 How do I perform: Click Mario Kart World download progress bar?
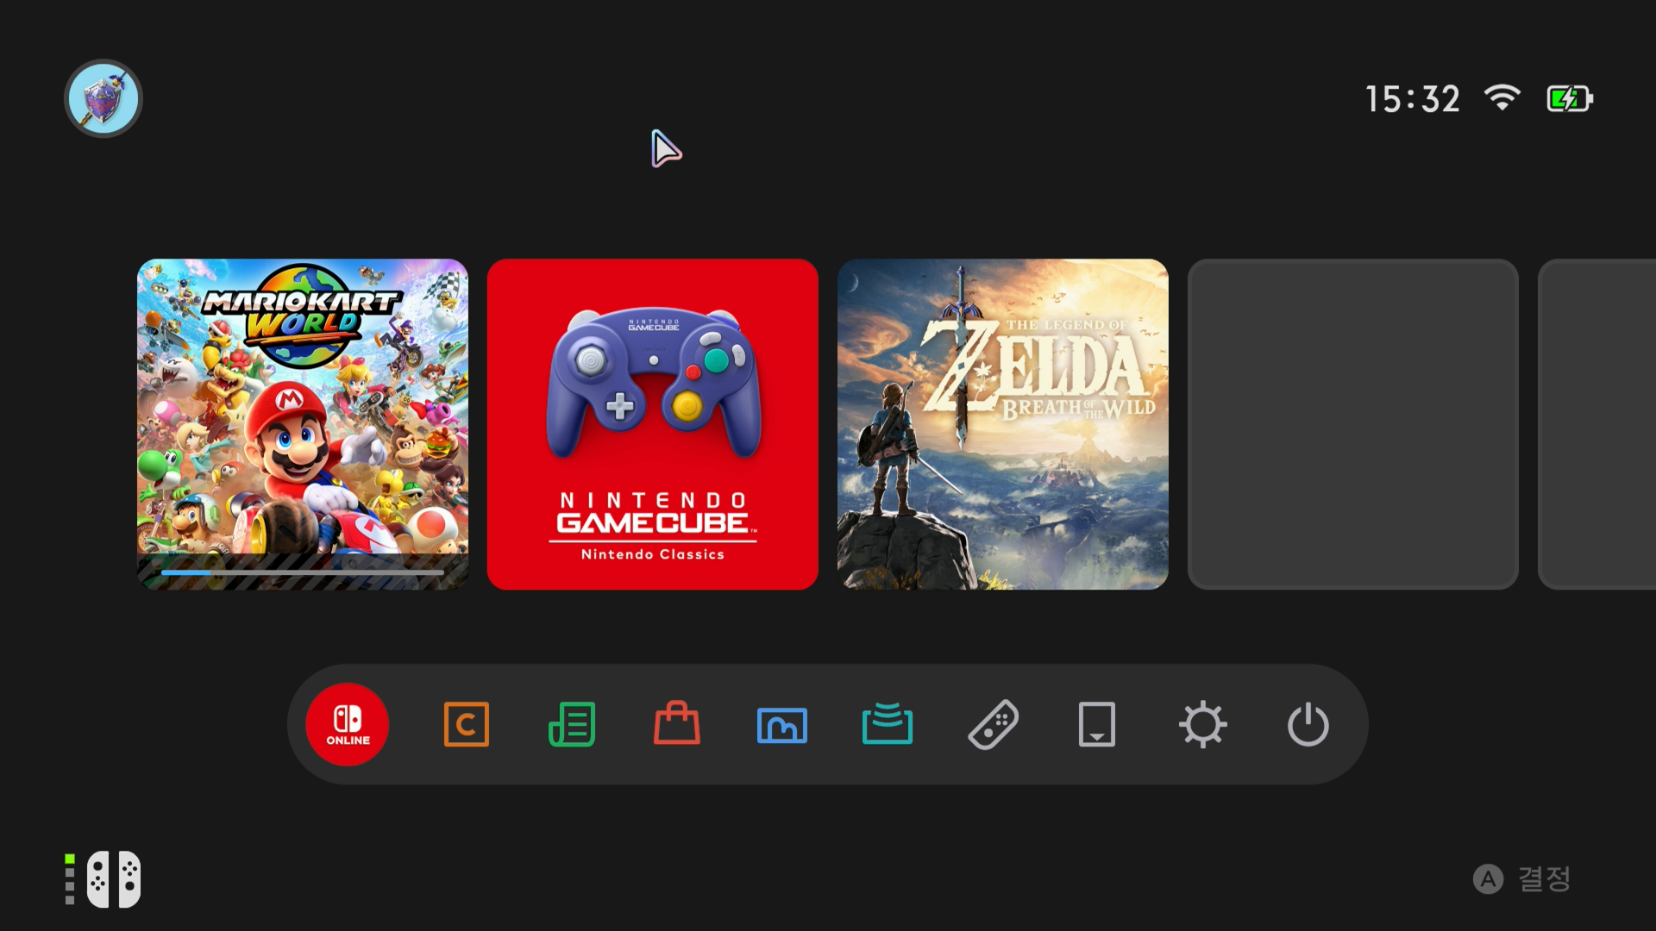pyautogui.click(x=303, y=572)
